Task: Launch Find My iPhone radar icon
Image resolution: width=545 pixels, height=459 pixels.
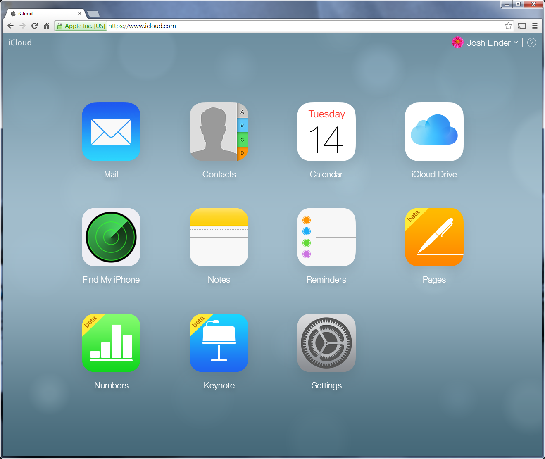Action: pyautogui.click(x=111, y=237)
